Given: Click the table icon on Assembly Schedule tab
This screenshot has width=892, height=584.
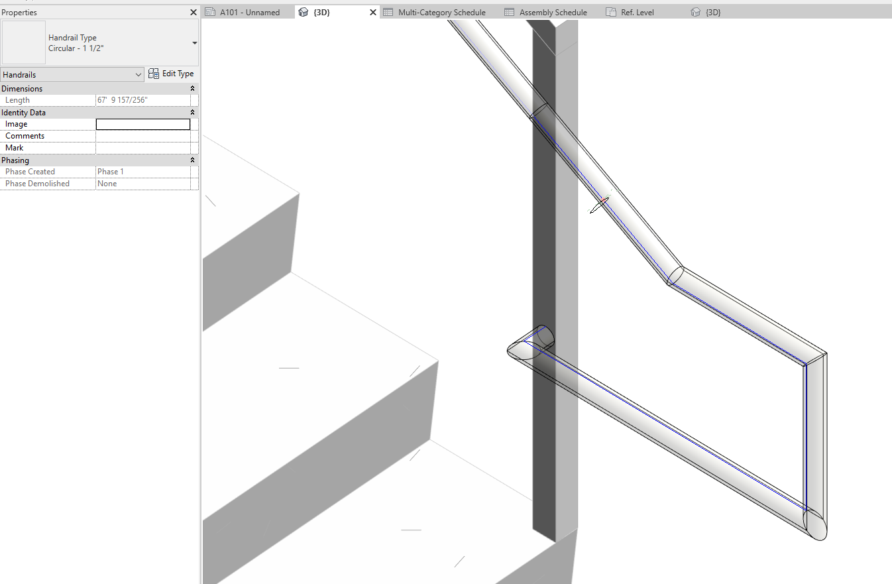Looking at the screenshot, I should point(509,11).
